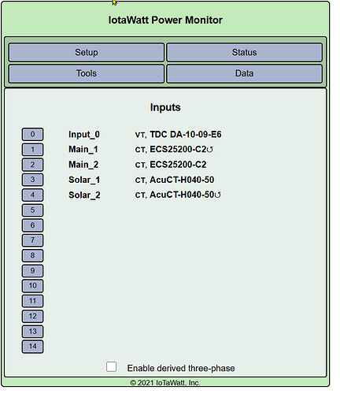Open the Data menu
Screen dimensions: 340x394
click(244, 73)
